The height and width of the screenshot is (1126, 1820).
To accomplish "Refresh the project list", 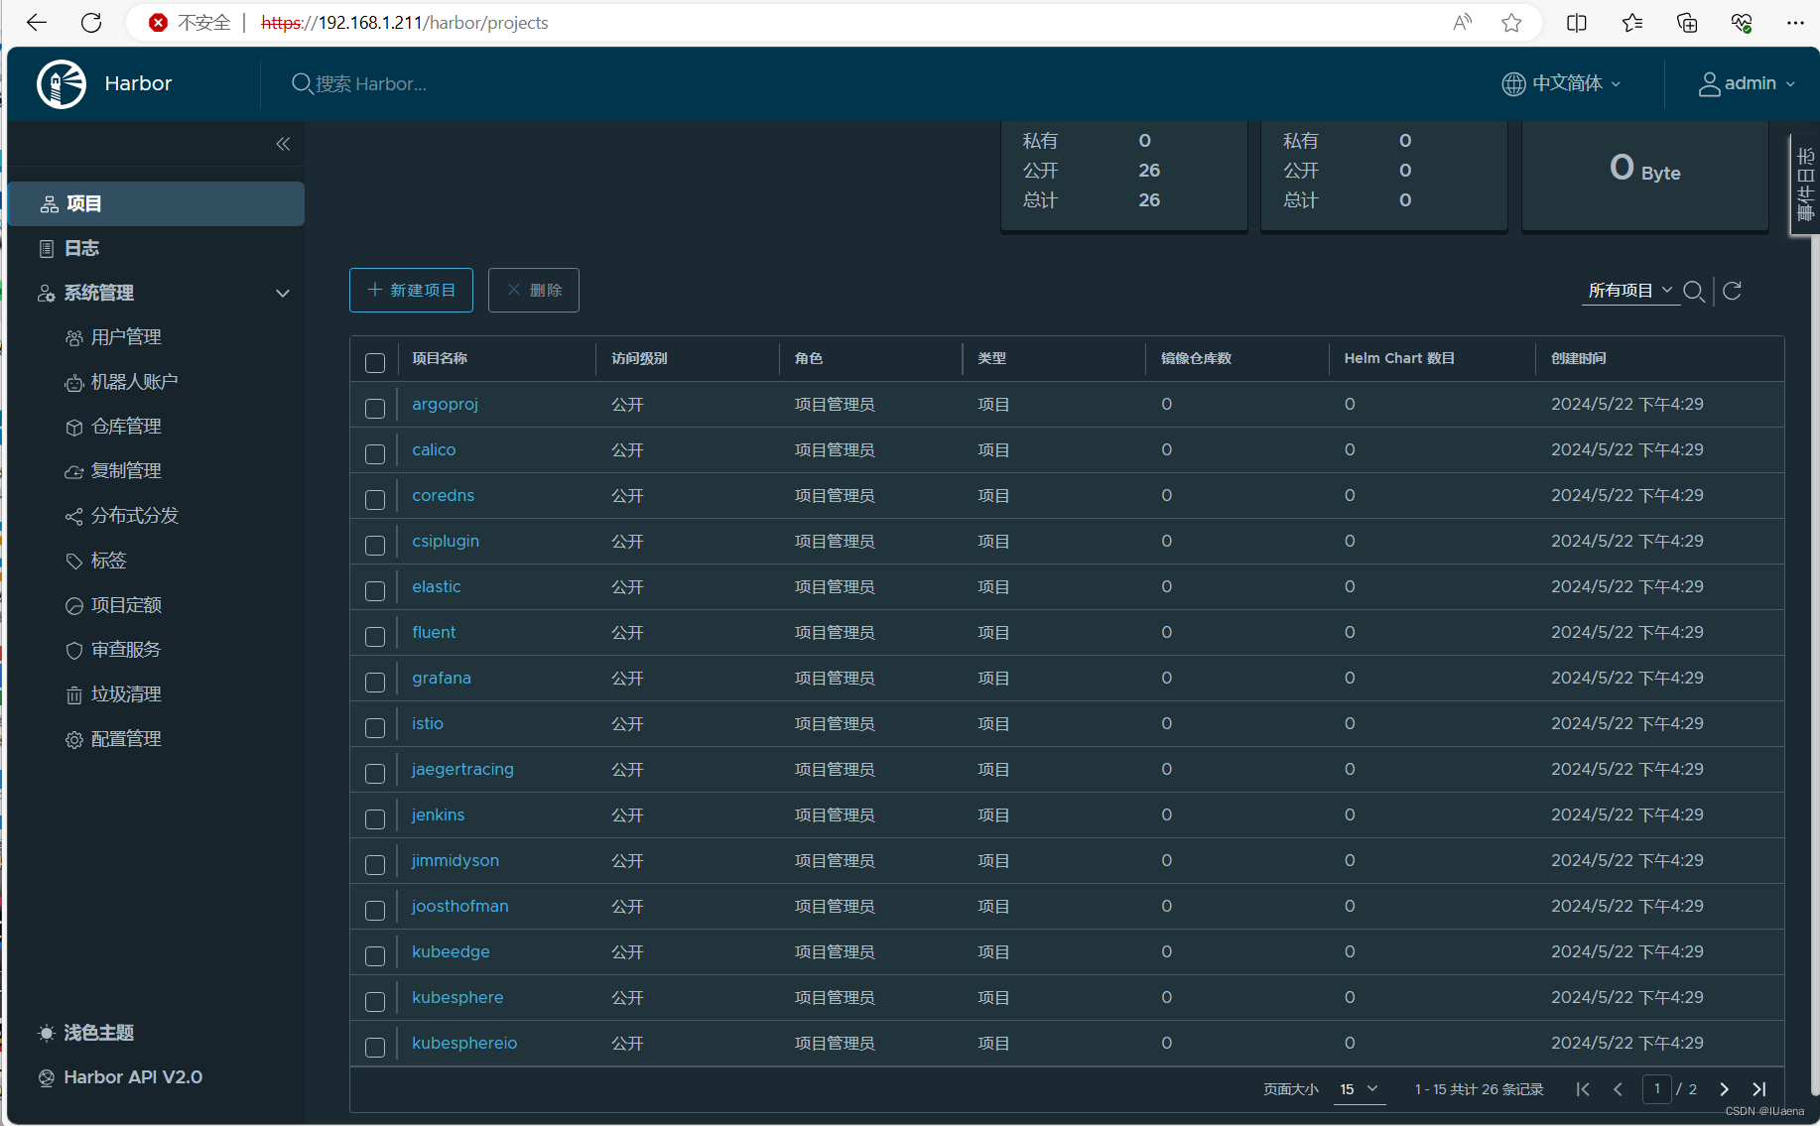I will coord(1733,291).
